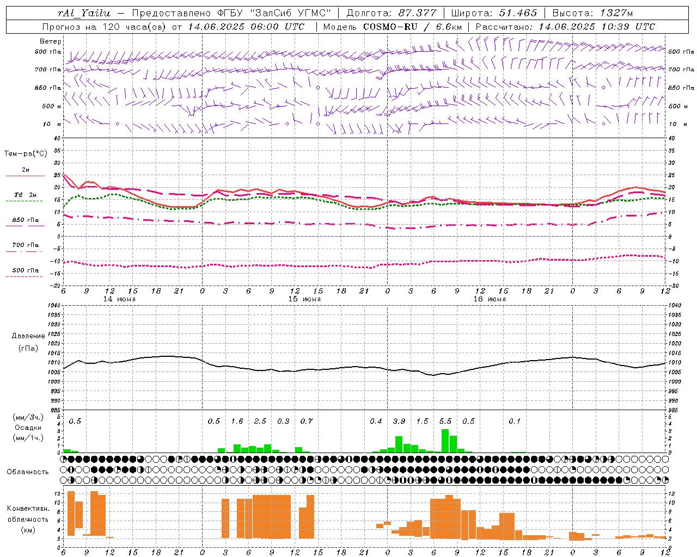Click the 15 июня date label
The width and height of the screenshot is (697, 557).
coord(304,299)
